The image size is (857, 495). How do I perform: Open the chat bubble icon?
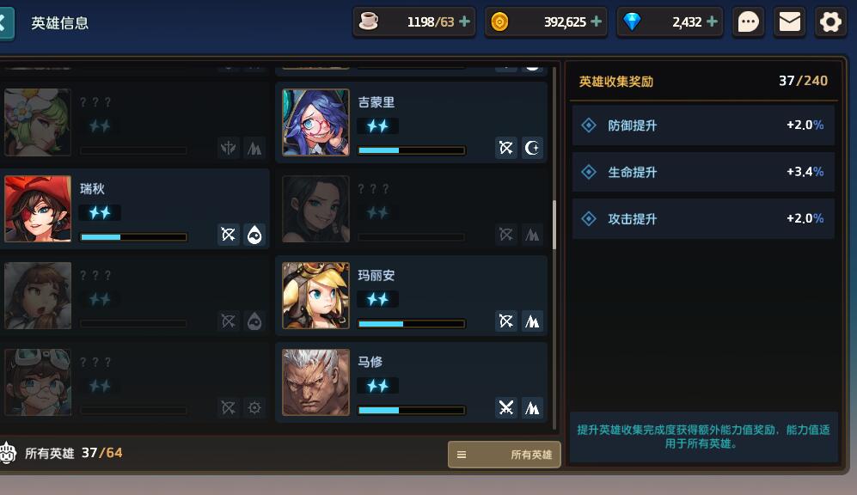748,22
